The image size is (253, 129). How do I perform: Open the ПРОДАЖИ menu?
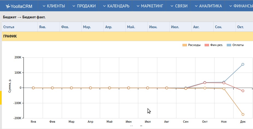[x=84, y=6]
